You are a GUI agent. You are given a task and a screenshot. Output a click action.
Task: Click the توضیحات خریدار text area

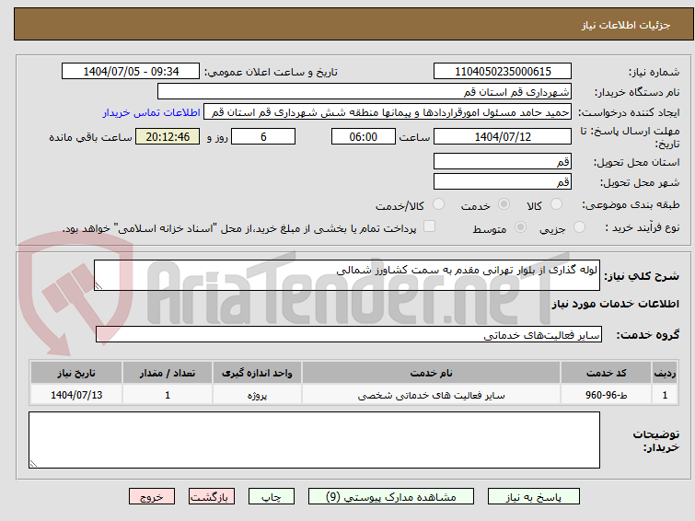click(314, 440)
